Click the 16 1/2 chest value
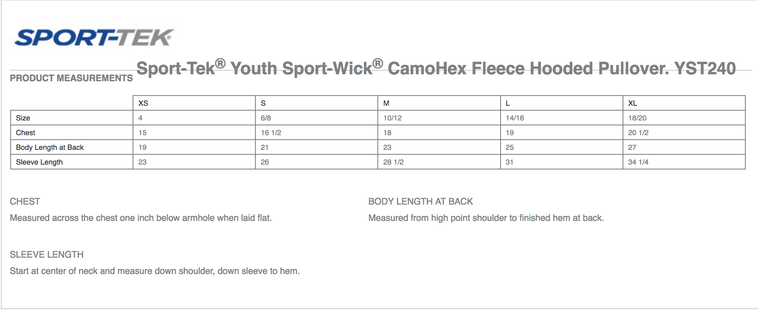The image size is (758, 312). (317, 133)
